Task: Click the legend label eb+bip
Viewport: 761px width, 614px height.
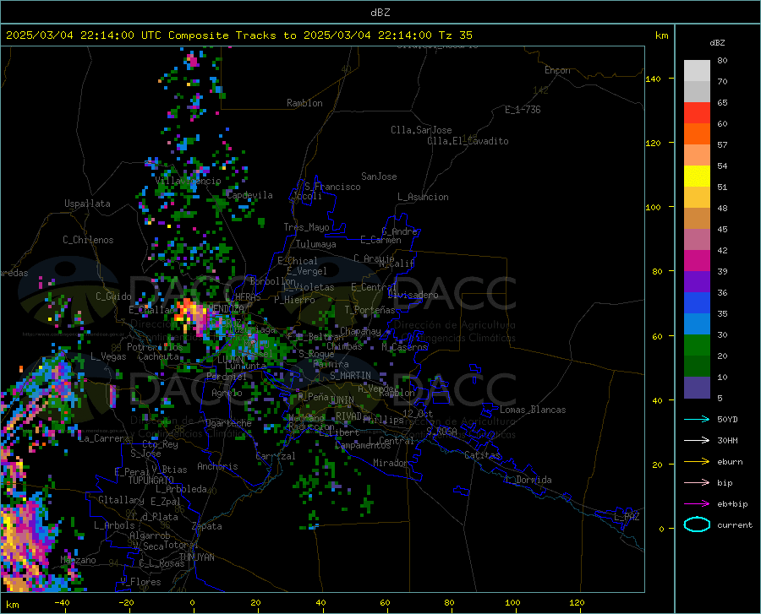Action: pos(732,504)
